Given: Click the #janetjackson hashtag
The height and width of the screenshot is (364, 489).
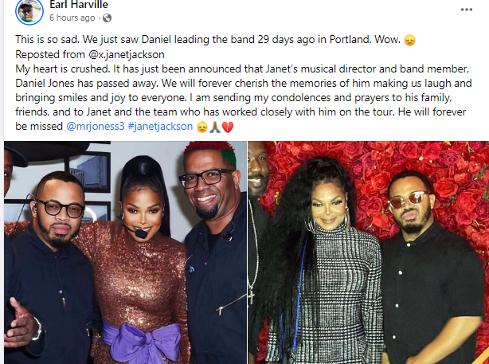Looking at the screenshot, I should coord(160,127).
